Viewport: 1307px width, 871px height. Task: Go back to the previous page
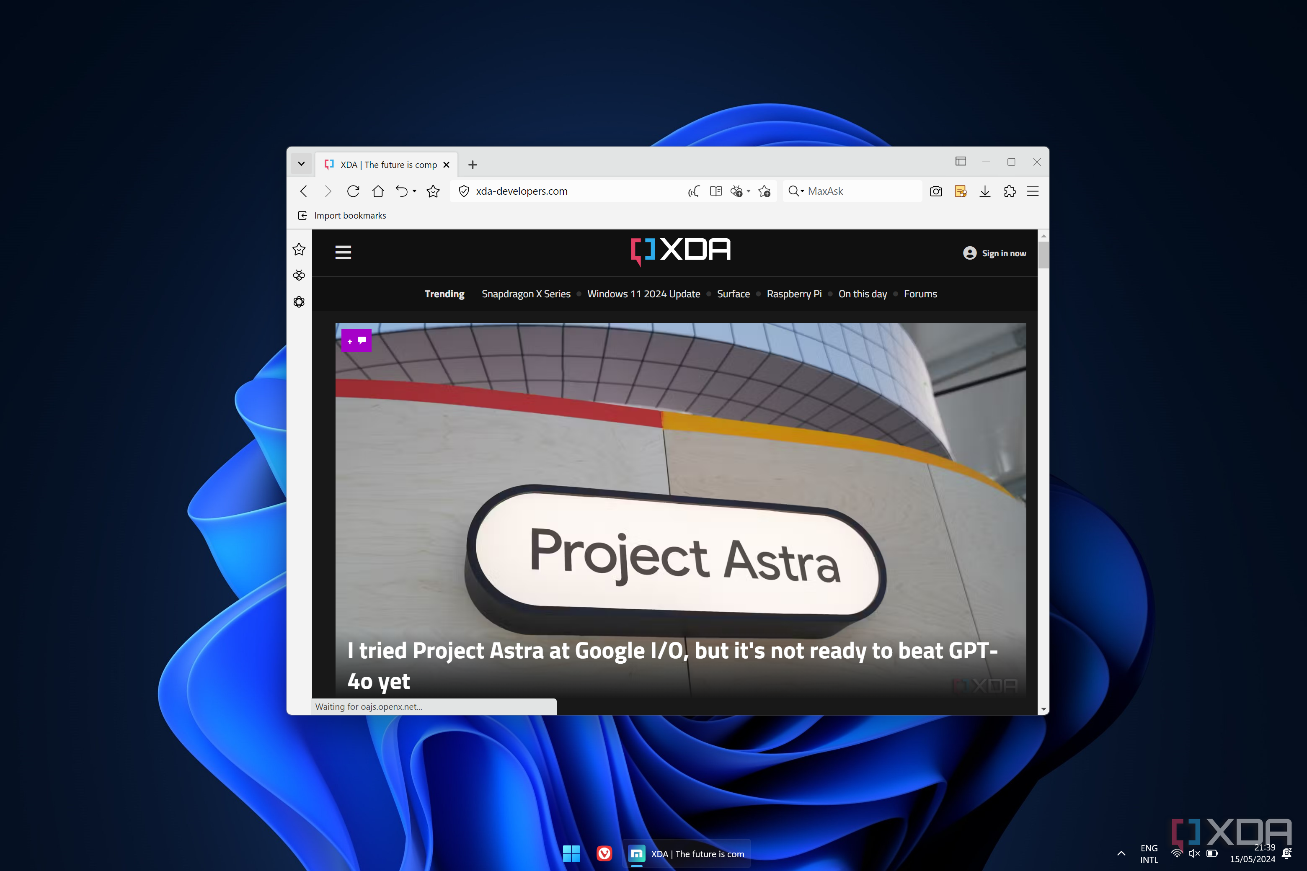[303, 191]
